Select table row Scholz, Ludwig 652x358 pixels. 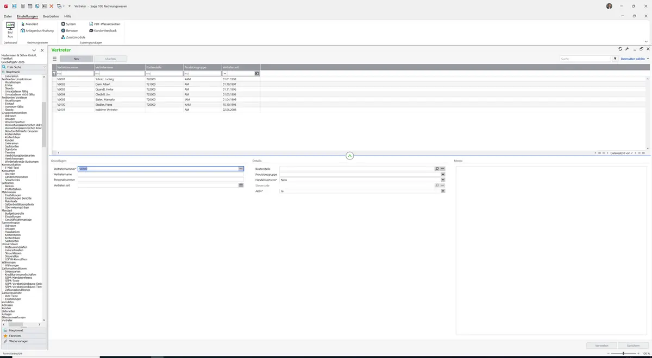tap(156, 79)
